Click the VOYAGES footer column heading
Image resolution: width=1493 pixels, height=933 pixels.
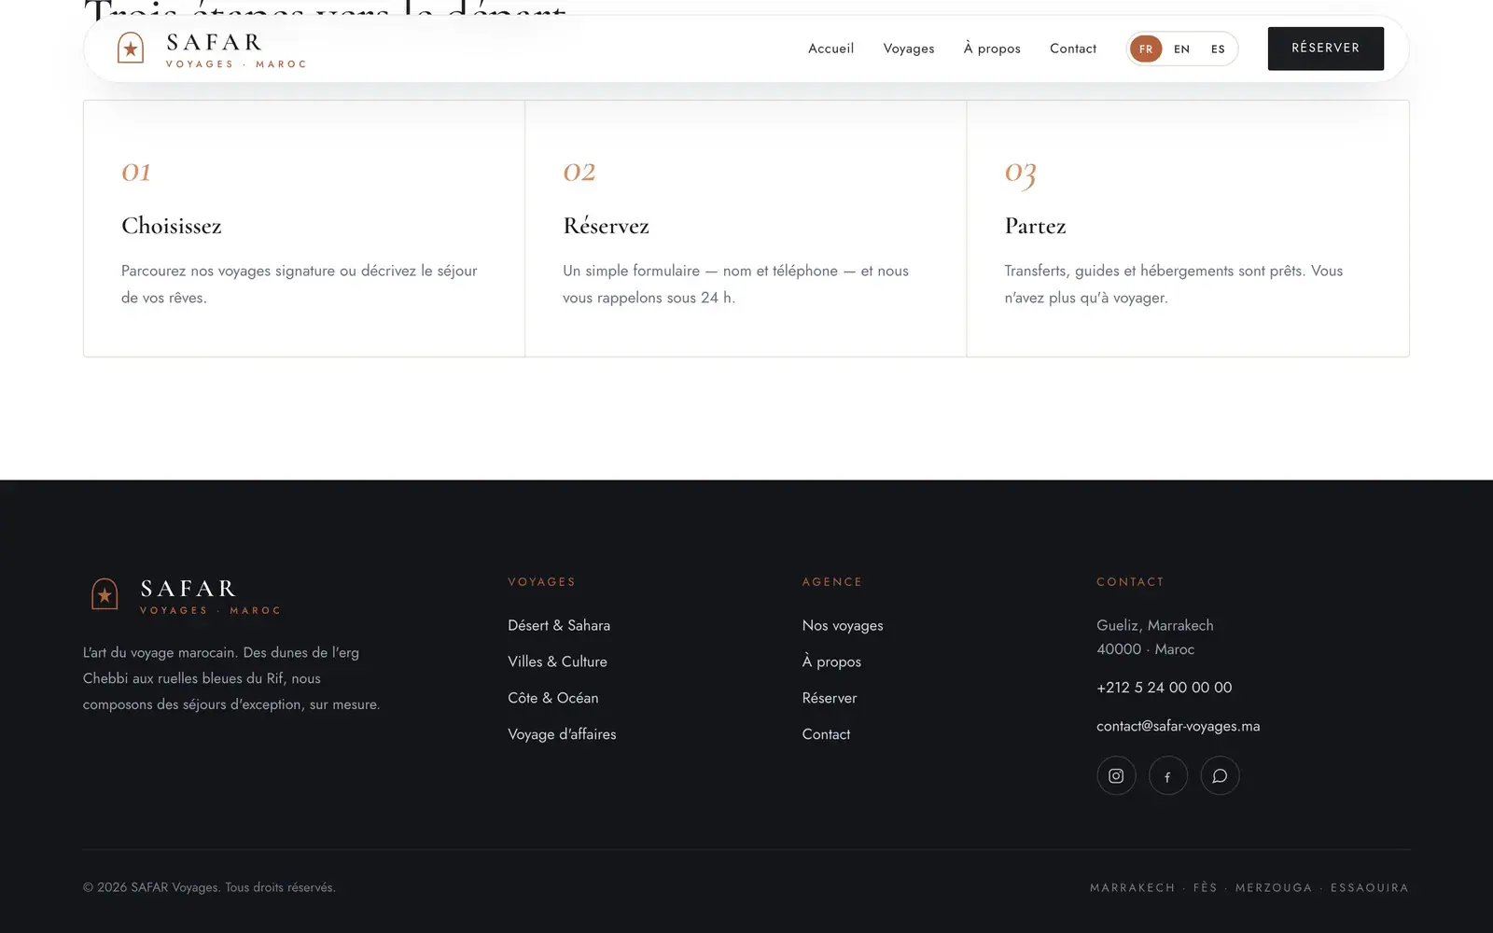541,581
